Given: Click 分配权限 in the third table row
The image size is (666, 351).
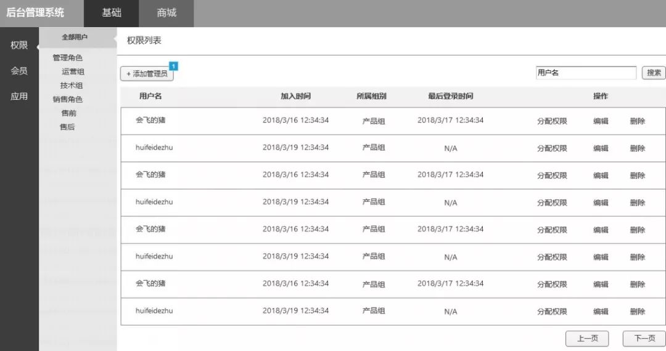Looking at the screenshot, I should [552, 175].
